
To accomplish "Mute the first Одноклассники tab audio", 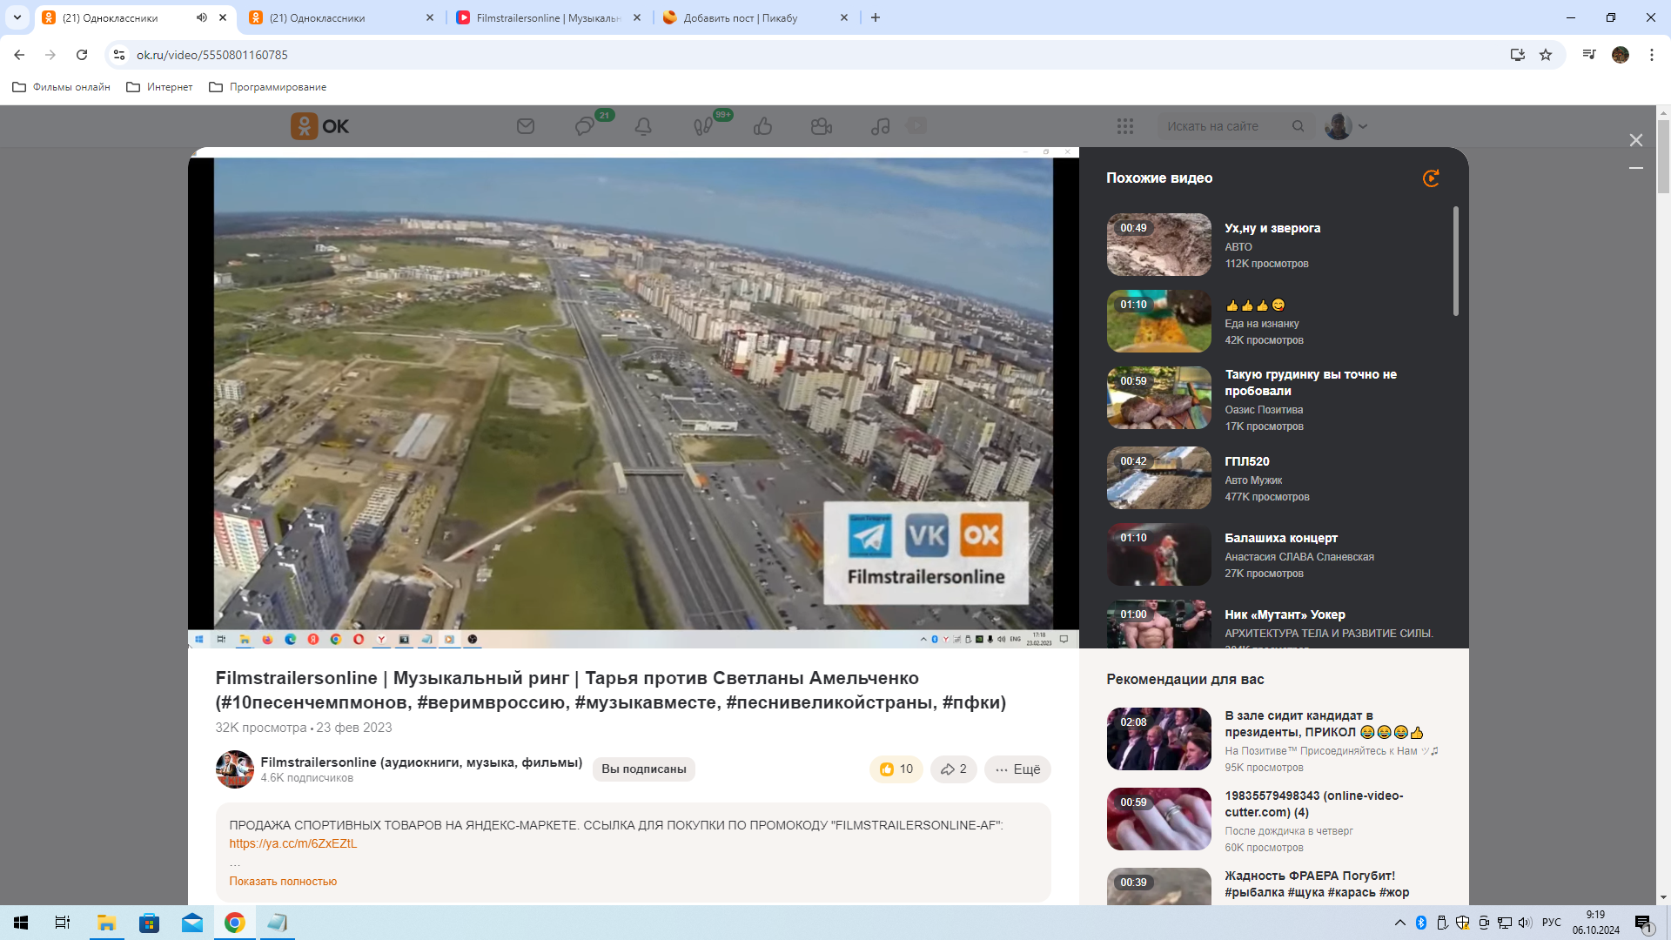I will pyautogui.click(x=202, y=17).
